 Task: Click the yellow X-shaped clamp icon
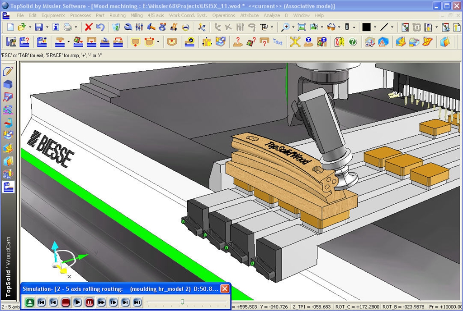click(x=295, y=42)
